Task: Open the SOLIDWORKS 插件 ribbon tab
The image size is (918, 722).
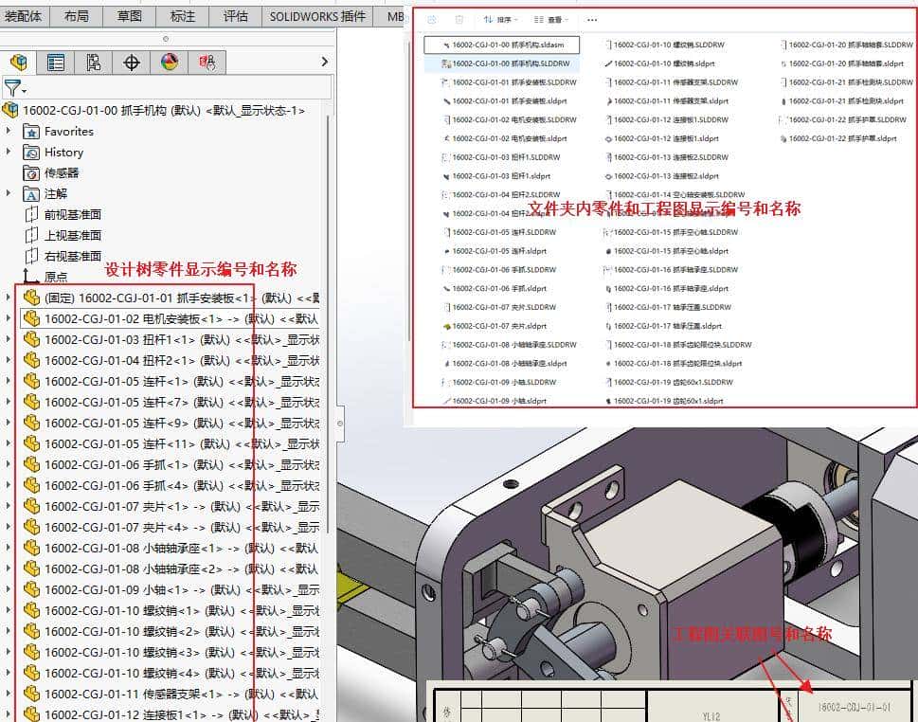Action: [318, 15]
